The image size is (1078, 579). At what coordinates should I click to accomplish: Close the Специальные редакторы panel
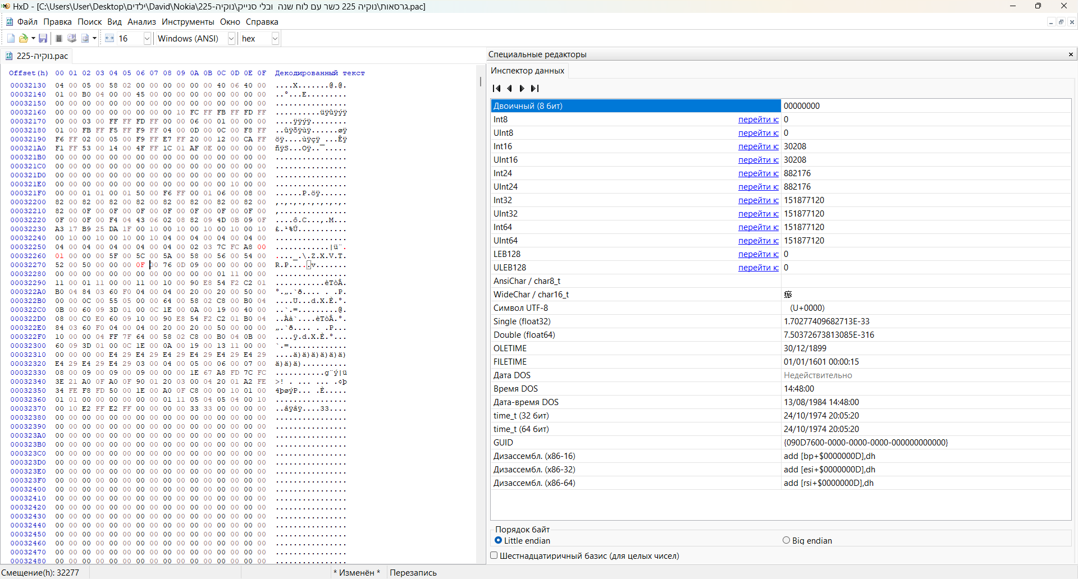tap(1071, 54)
